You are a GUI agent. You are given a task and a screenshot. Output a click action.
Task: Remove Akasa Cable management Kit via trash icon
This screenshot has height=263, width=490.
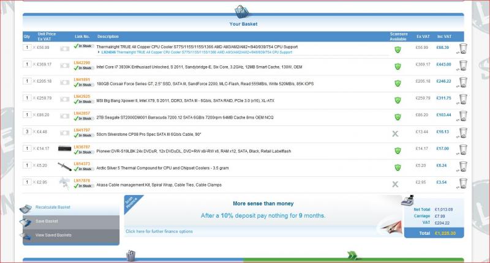coord(463,183)
